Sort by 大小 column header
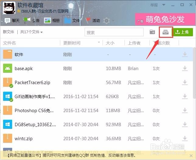This screenshot has height=160, width=196. pyautogui.click(x=110, y=43)
